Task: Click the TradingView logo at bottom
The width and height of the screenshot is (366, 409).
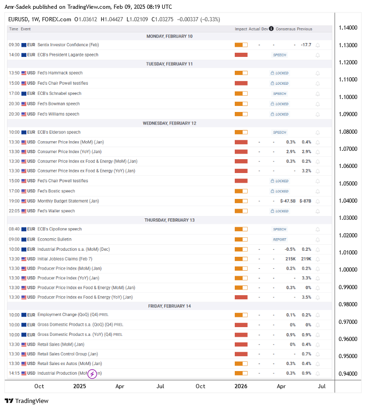Action: (26, 401)
